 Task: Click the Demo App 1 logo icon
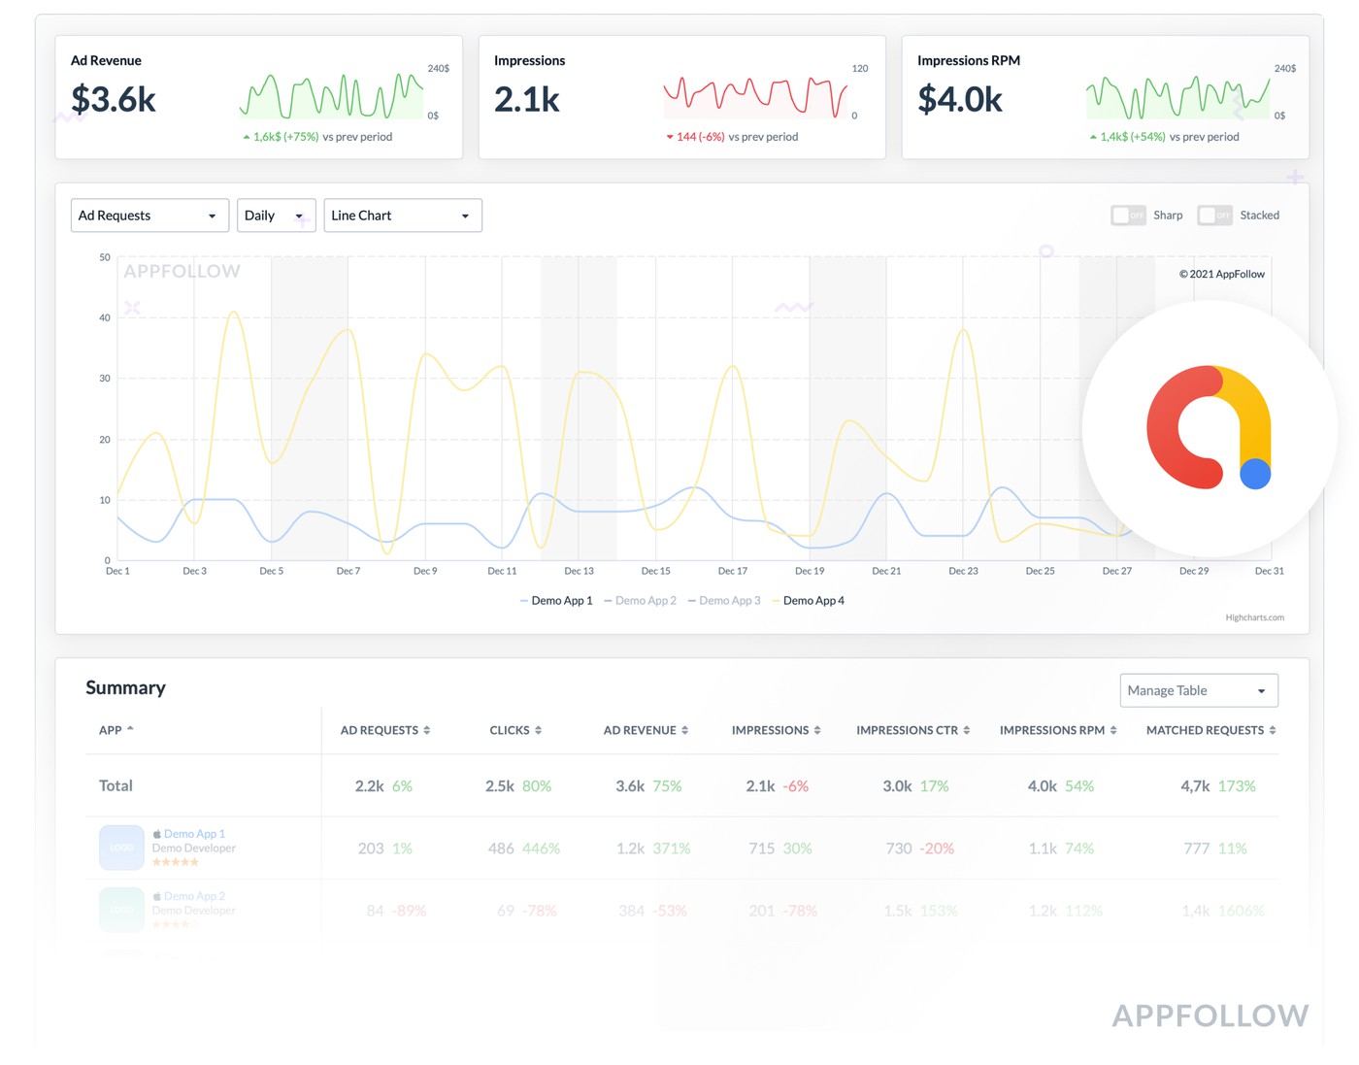pyautogui.click(x=121, y=848)
